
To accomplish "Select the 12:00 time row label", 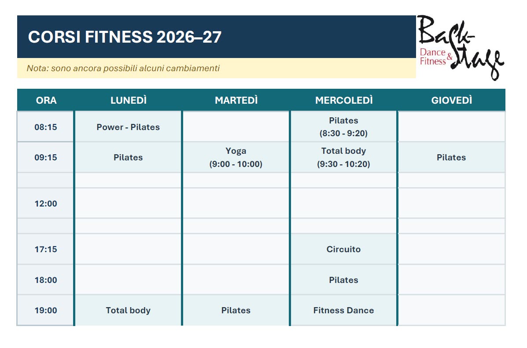I will tap(46, 203).
